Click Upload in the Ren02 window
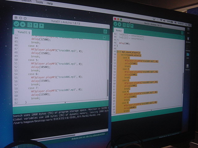Image resolution: width=198 pixels, height=148 pixels. coord(119,24)
